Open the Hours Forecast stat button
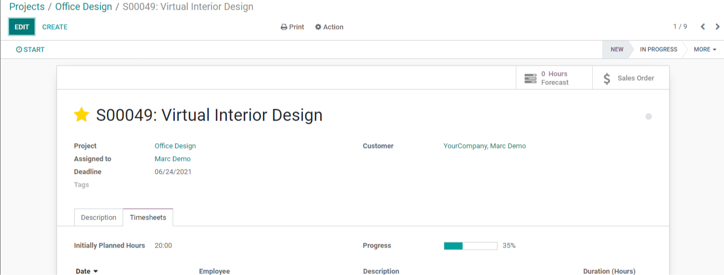The image size is (724, 275). pyautogui.click(x=554, y=78)
